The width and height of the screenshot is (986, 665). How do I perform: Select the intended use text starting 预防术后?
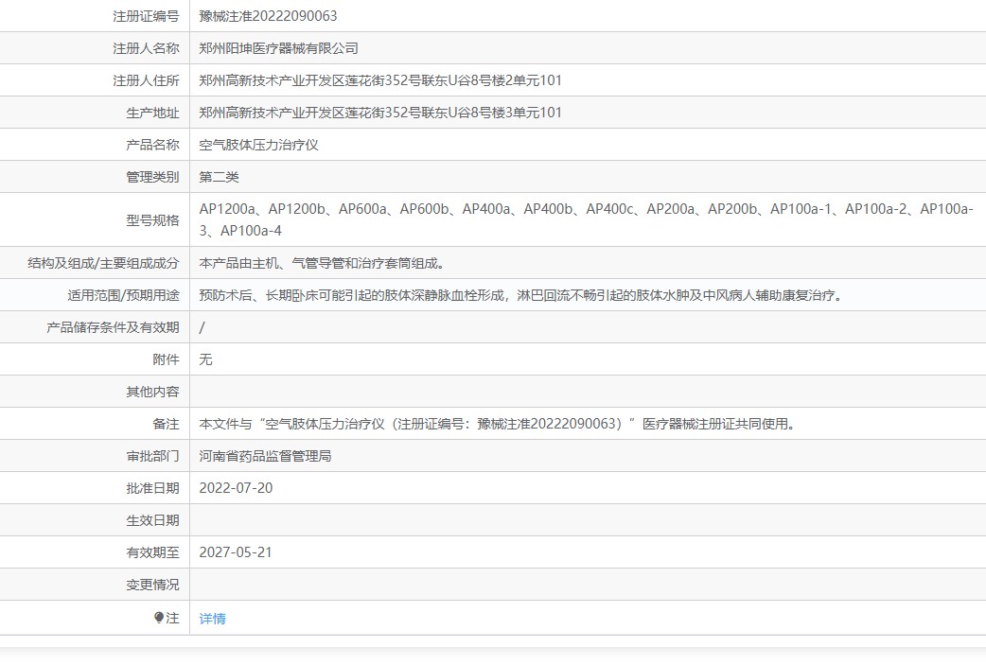pyautogui.click(x=520, y=295)
